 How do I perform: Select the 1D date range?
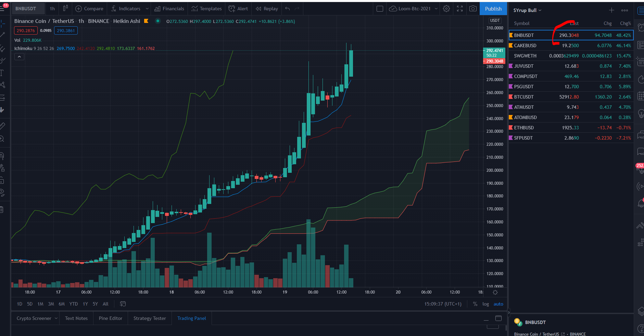pos(20,304)
